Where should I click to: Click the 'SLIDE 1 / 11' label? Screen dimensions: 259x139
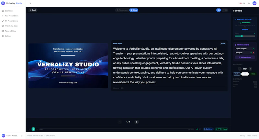point(118,44)
